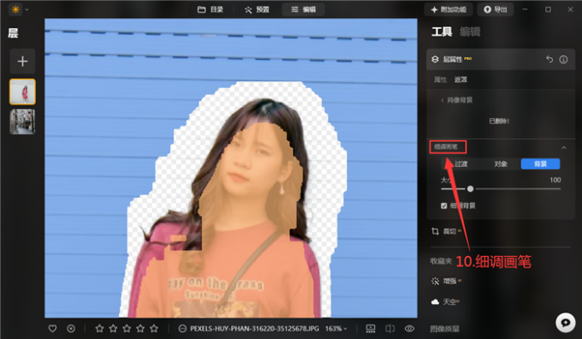Click the 导出 export button

[x=496, y=9]
